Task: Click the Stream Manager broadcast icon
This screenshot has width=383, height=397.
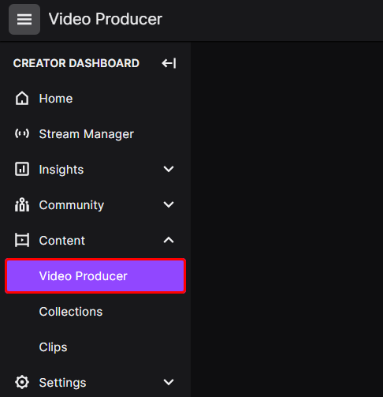Action: [22, 133]
